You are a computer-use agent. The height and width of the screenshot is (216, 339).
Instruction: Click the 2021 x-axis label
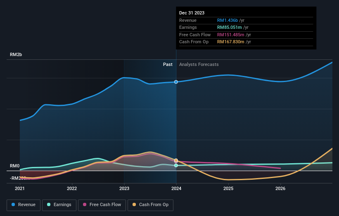(20, 188)
